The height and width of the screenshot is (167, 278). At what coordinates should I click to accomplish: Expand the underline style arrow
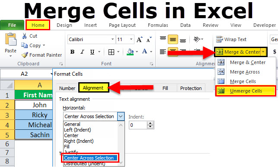pyautogui.click(x=99, y=52)
